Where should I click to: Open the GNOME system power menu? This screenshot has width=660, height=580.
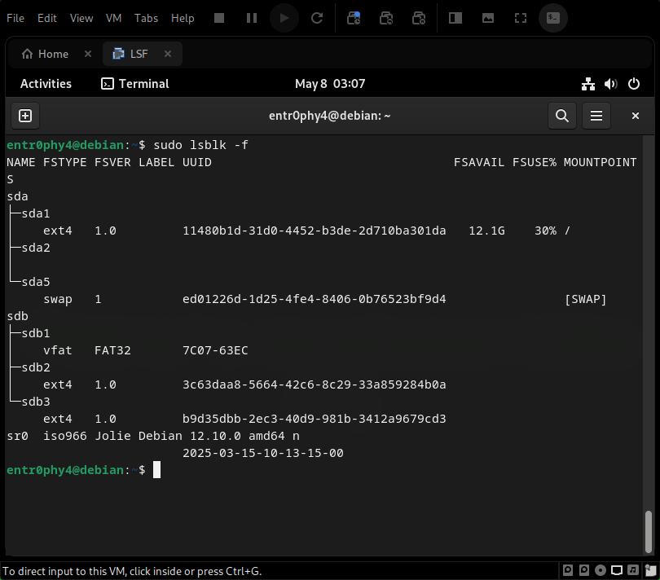634,83
